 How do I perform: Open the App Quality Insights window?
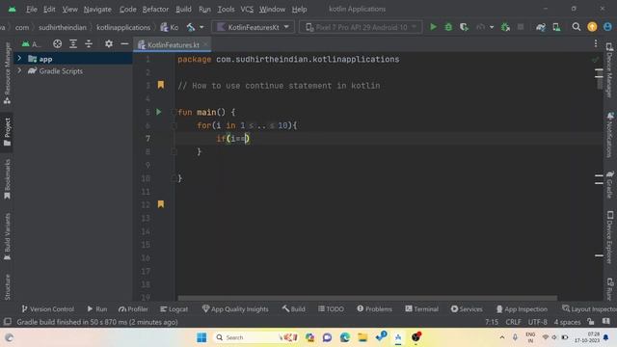tap(235, 308)
